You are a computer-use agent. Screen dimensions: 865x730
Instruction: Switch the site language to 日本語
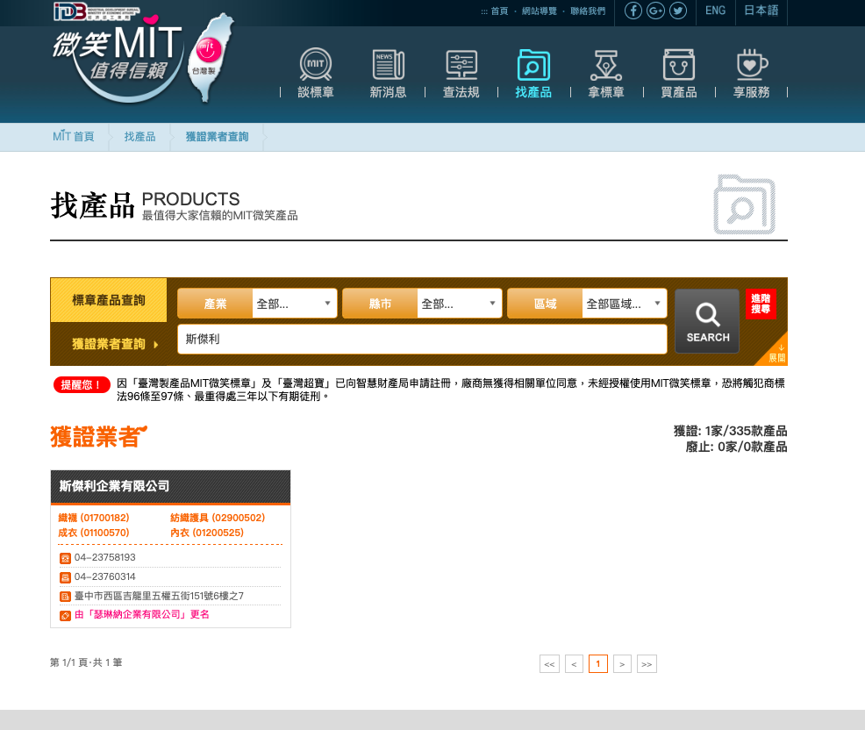pyautogui.click(x=761, y=11)
